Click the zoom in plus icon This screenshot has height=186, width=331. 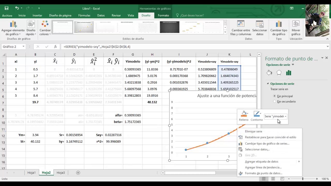[317, 179]
